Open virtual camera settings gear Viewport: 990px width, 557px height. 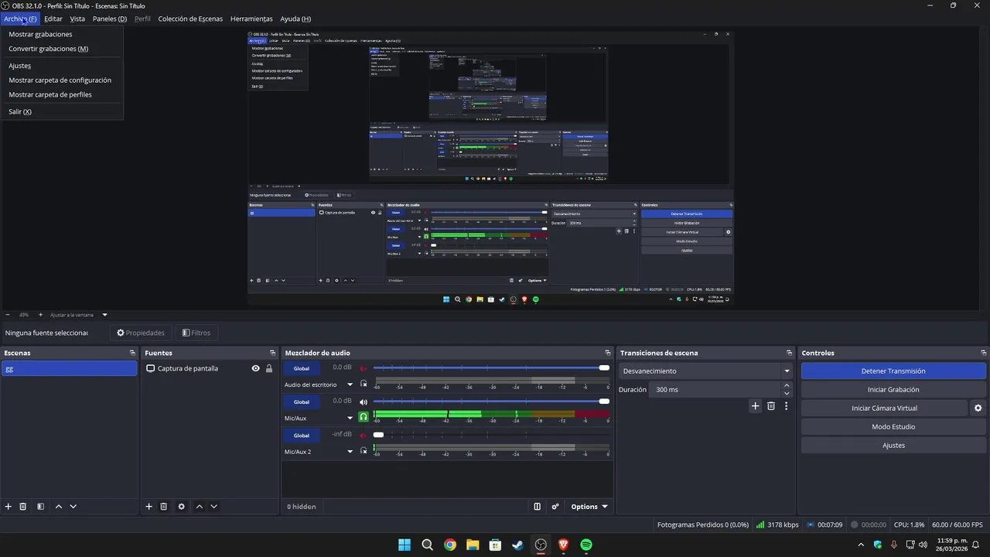click(978, 408)
